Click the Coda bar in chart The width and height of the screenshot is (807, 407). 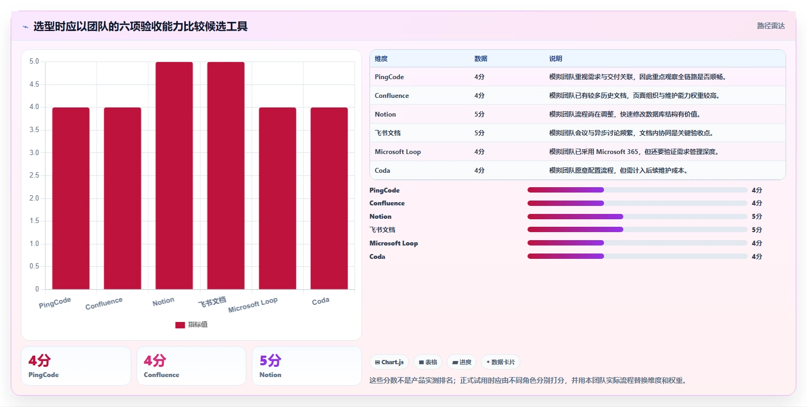tap(329, 198)
